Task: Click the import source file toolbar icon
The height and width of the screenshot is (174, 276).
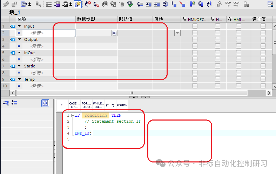Action: click(24, 4)
